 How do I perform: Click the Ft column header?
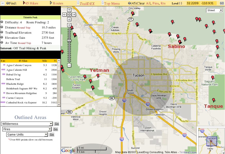tap(55, 61)
